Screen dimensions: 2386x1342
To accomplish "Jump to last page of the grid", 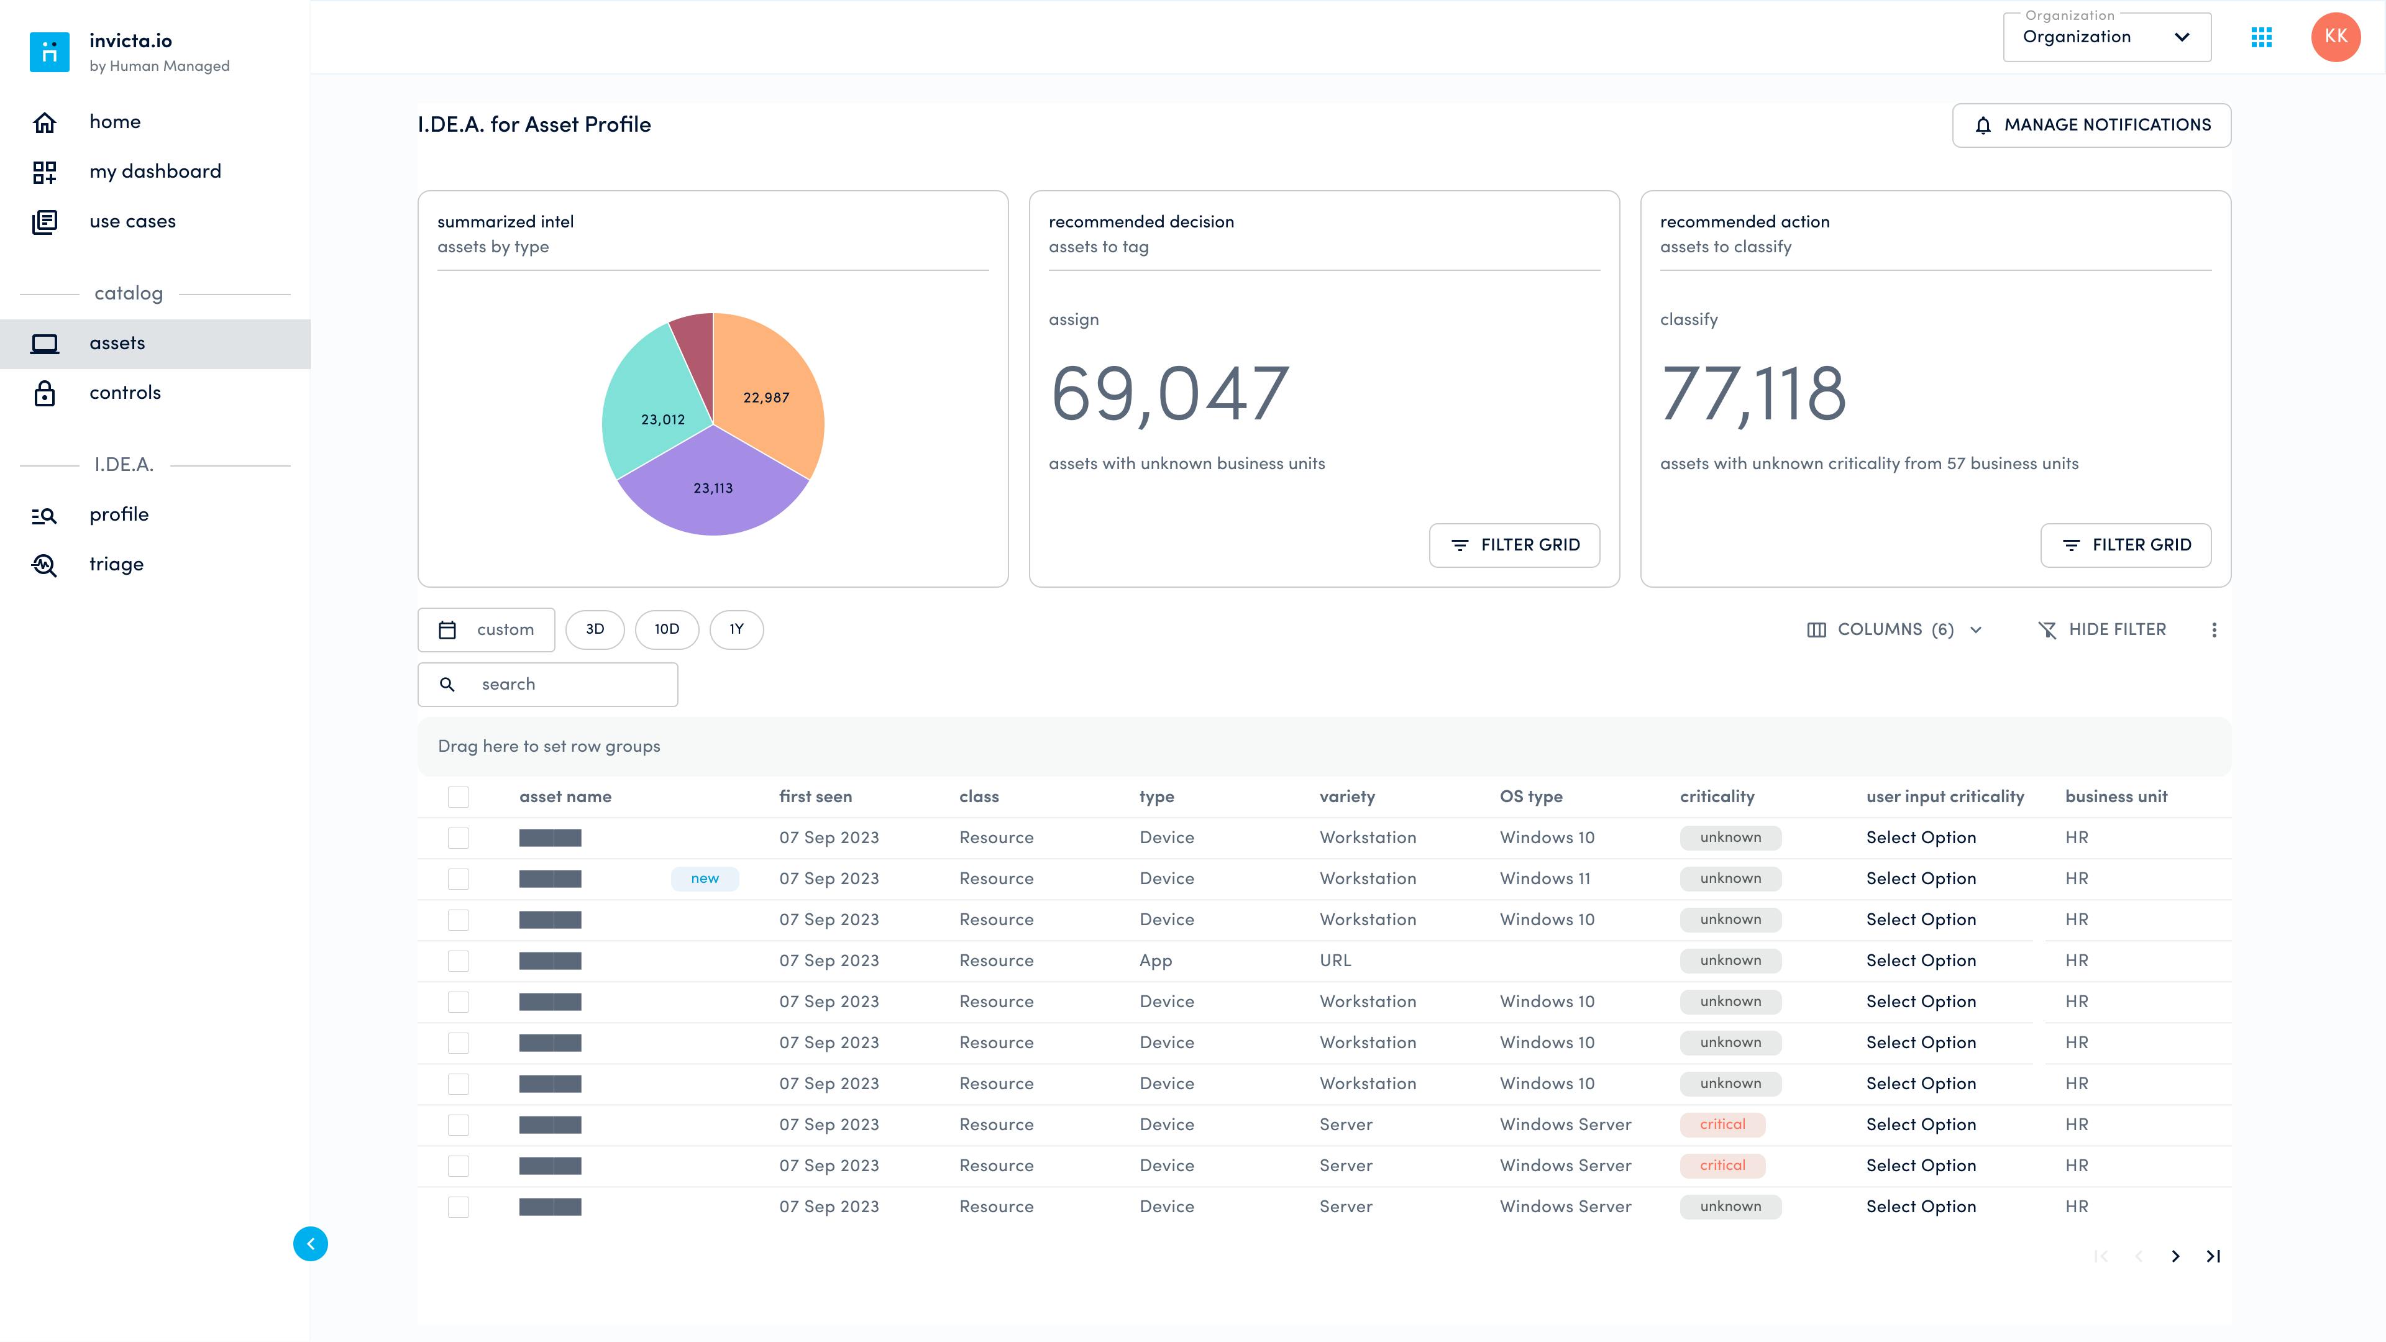I will tap(2213, 1256).
